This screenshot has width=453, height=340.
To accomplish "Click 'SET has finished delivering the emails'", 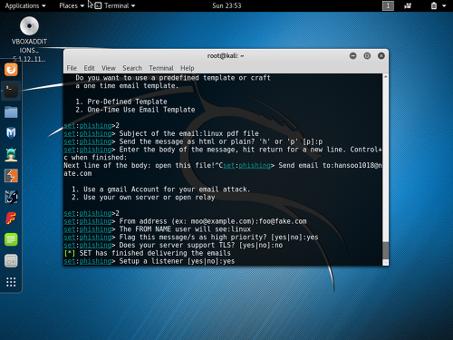I will (x=155, y=253).
